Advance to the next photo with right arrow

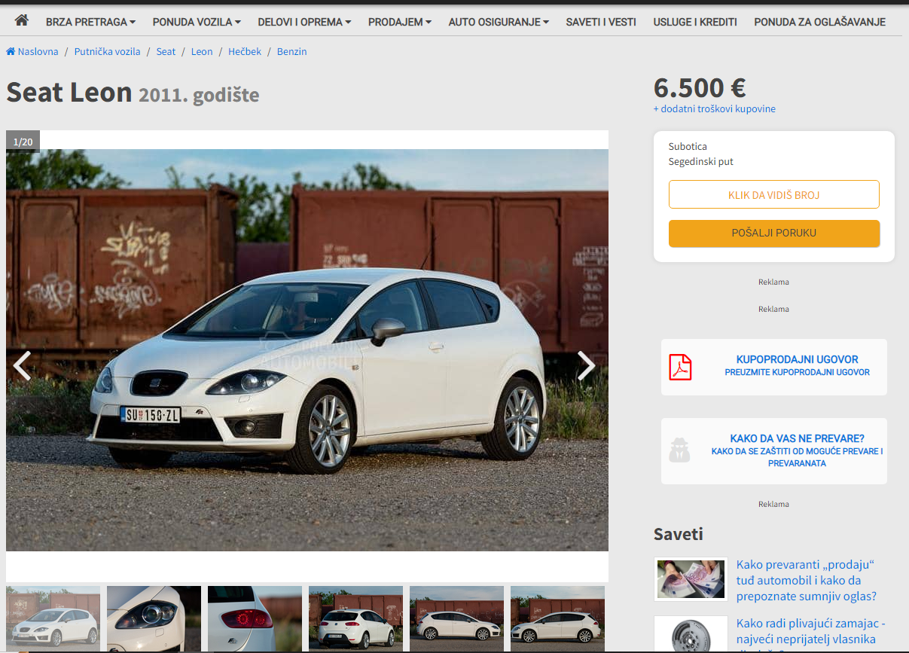[586, 366]
